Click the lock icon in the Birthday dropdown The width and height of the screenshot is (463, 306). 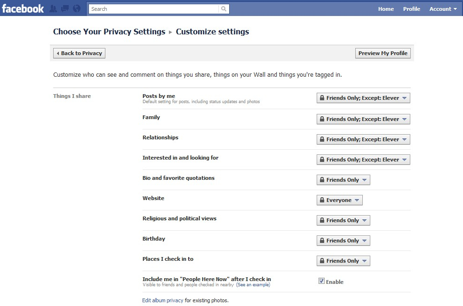coord(322,241)
